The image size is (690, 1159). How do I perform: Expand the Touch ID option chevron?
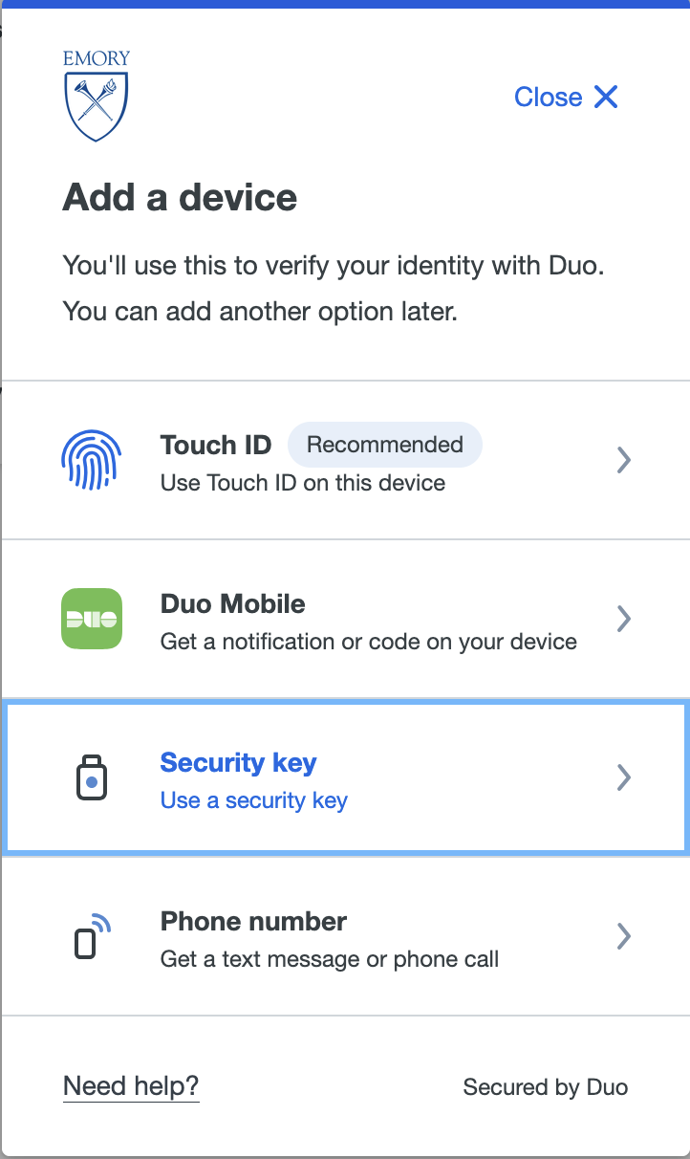coord(624,460)
